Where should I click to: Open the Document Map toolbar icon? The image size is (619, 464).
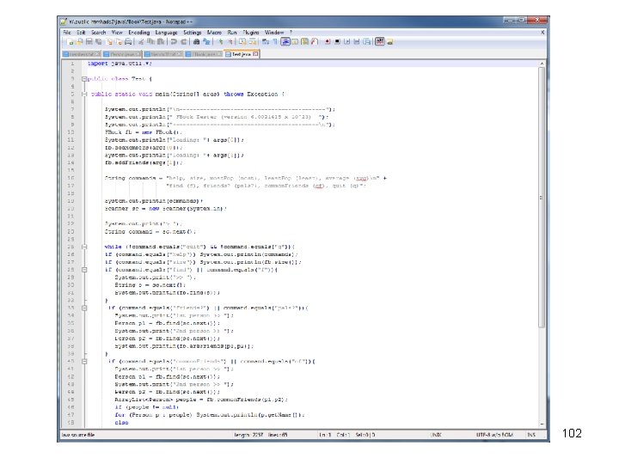(x=304, y=41)
